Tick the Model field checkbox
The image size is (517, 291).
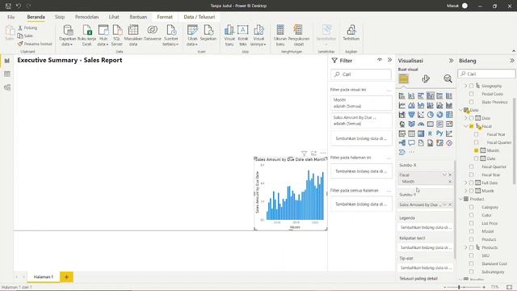point(472,231)
